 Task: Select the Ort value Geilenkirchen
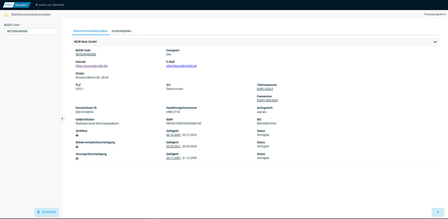pyautogui.click(x=175, y=89)
